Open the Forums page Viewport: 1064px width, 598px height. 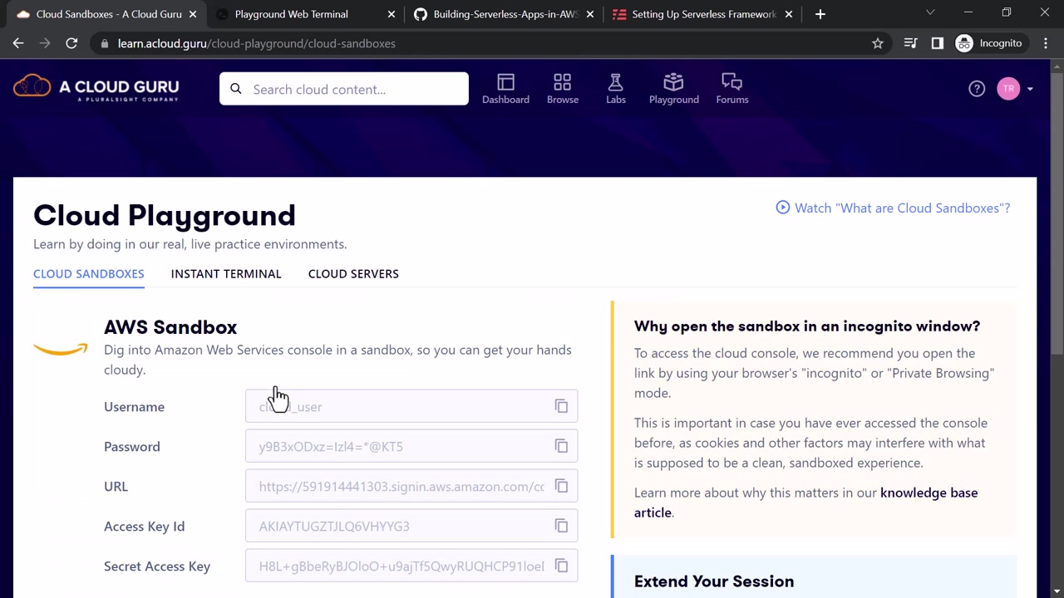pyautogui.click(x=731, y=89)
